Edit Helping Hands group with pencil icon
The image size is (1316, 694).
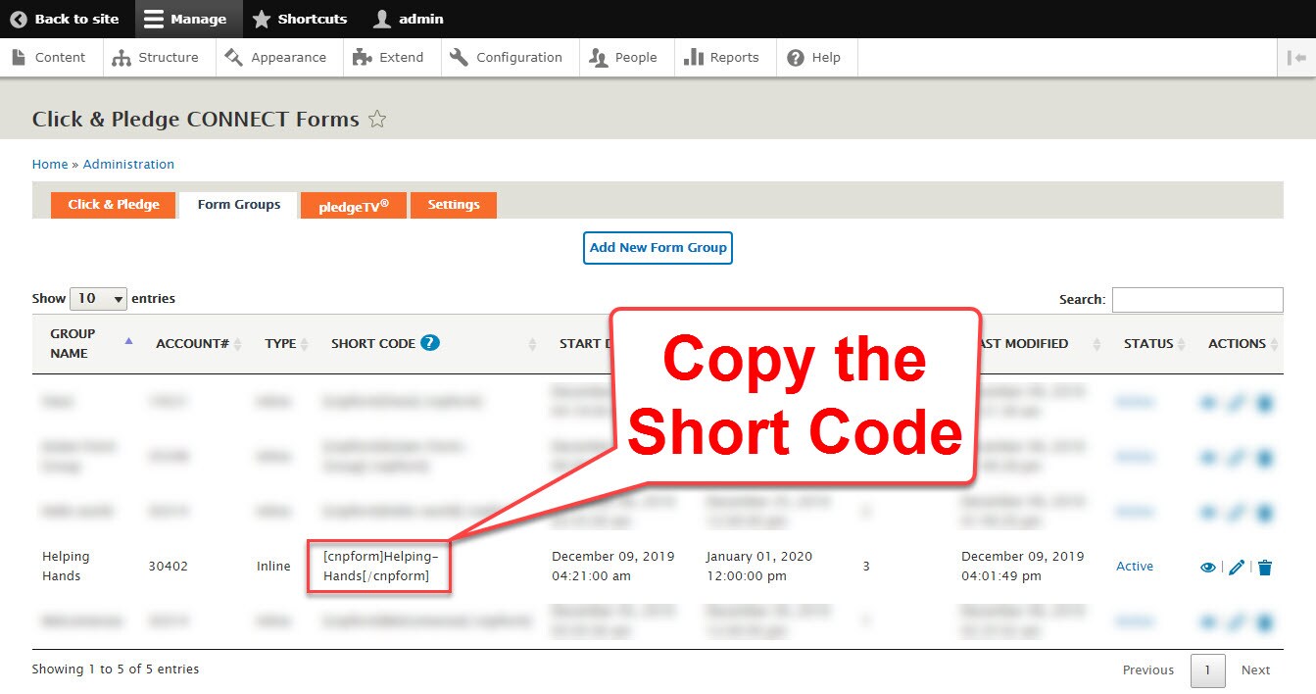pyautogui.click(x=1237, y=568)
